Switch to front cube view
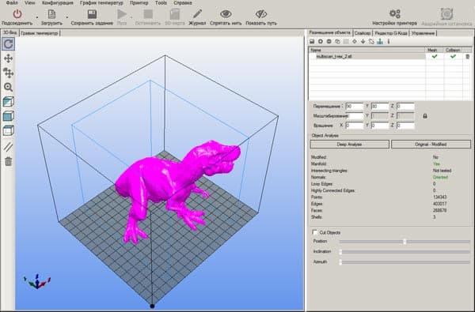The image size is (475, 312). [8, 116]
